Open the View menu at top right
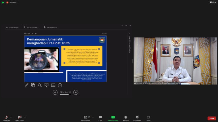218x122 pixels. (x=213, y=2)
